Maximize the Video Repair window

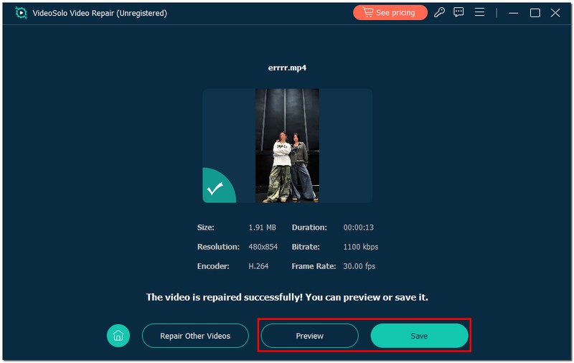535,13
